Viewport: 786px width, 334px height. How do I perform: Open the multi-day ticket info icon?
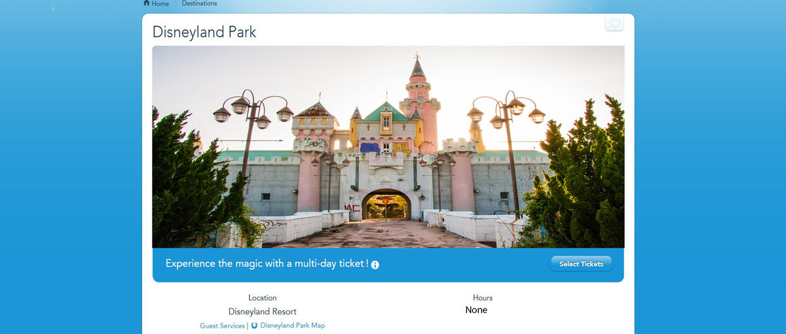click(x=375, y=265)
